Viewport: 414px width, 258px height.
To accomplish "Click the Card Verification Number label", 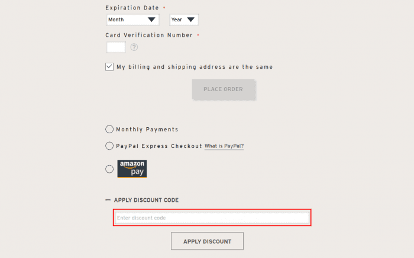I will click(149, 36).
